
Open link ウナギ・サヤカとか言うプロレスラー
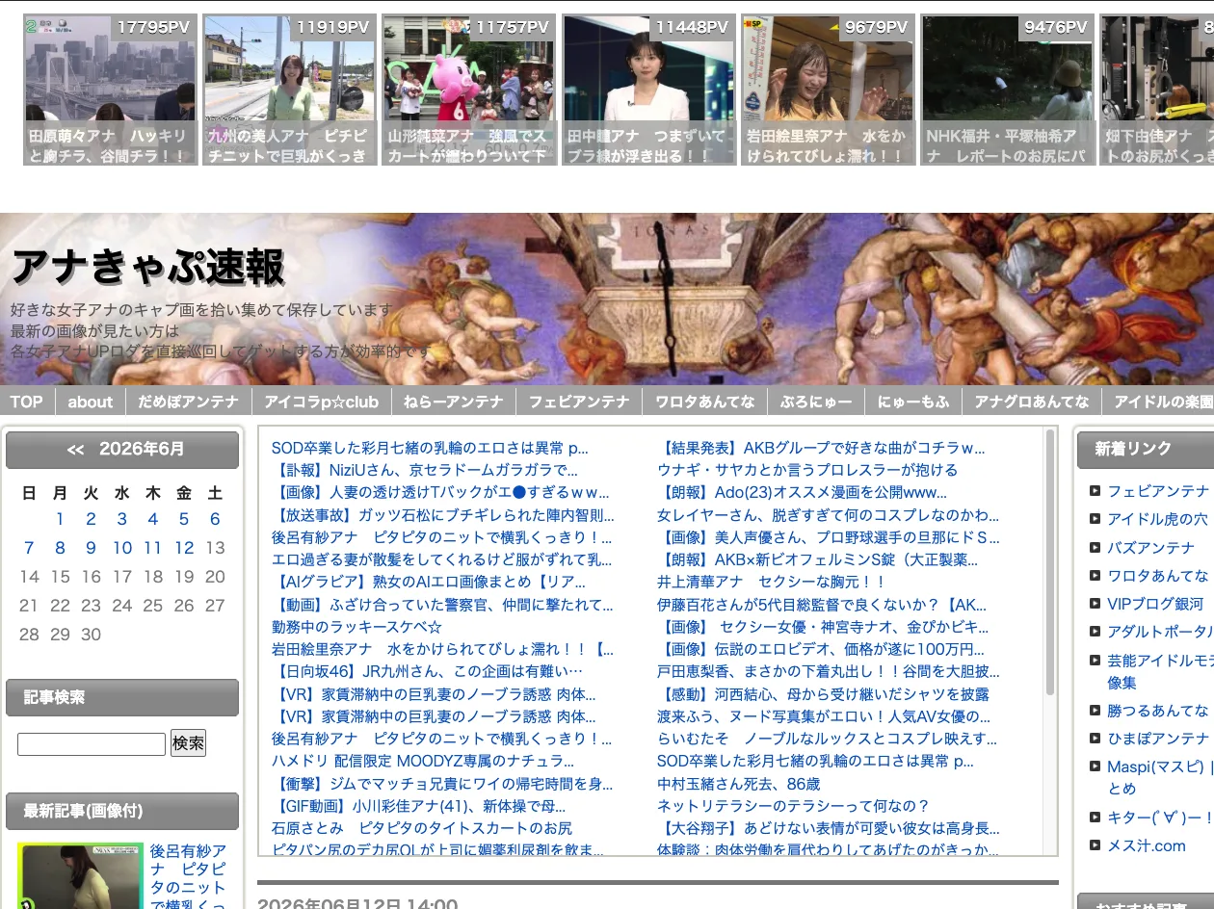pos(807,470)
